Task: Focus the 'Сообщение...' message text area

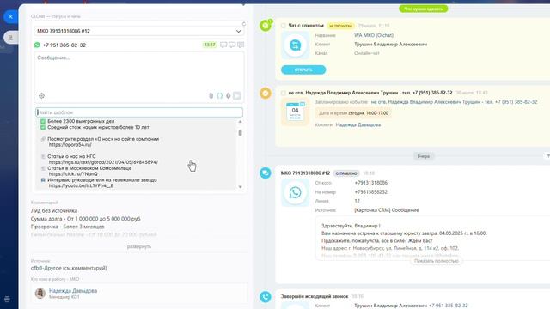Action: pos(139,72)
